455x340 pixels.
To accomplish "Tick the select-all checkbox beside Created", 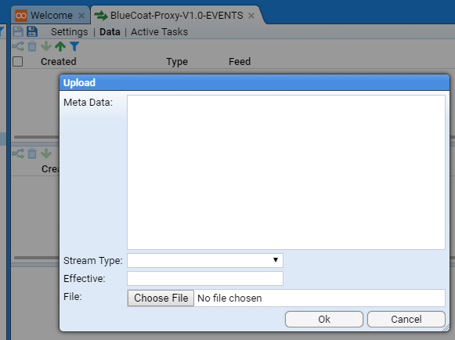I will click(18, 62).
